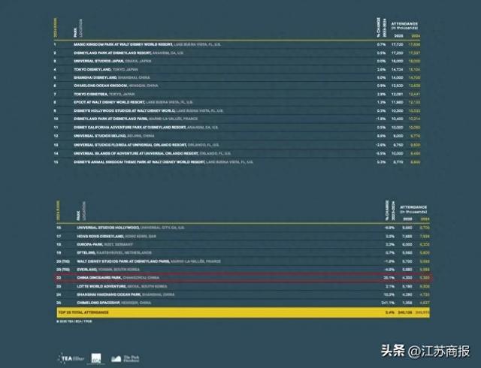The width and height of the screenshot is (481, 368).
Task: Click the Tokyo Disneyland park name
Action: click(92, 70)
